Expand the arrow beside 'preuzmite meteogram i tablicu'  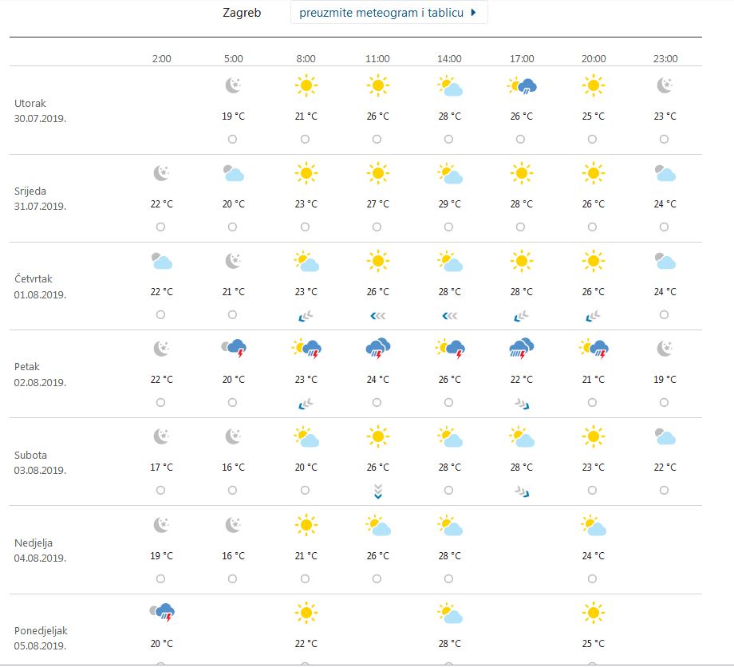pyautogui.click(x=474, y=13)
